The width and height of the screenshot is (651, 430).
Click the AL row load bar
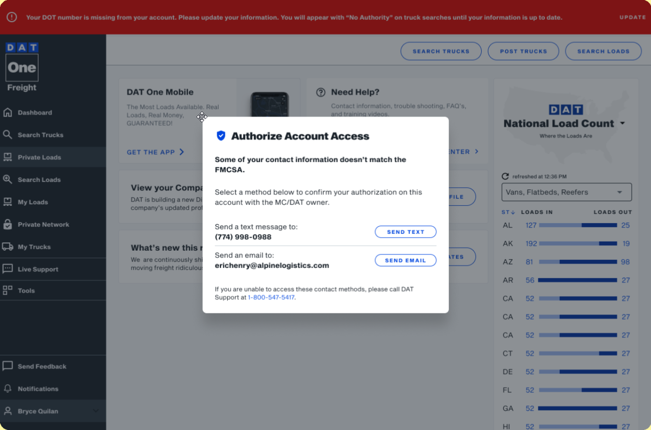click(x=578, y=225)
